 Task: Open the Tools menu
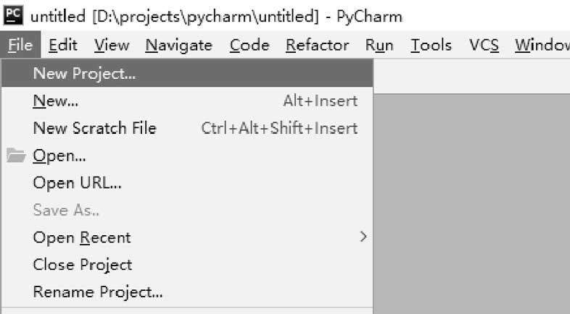click(x=431, y=45)
